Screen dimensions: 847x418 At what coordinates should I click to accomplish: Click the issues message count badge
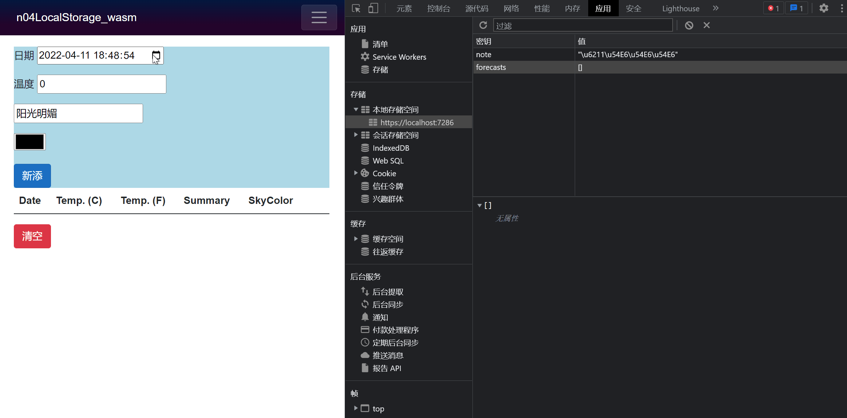[x=797, y=8]
